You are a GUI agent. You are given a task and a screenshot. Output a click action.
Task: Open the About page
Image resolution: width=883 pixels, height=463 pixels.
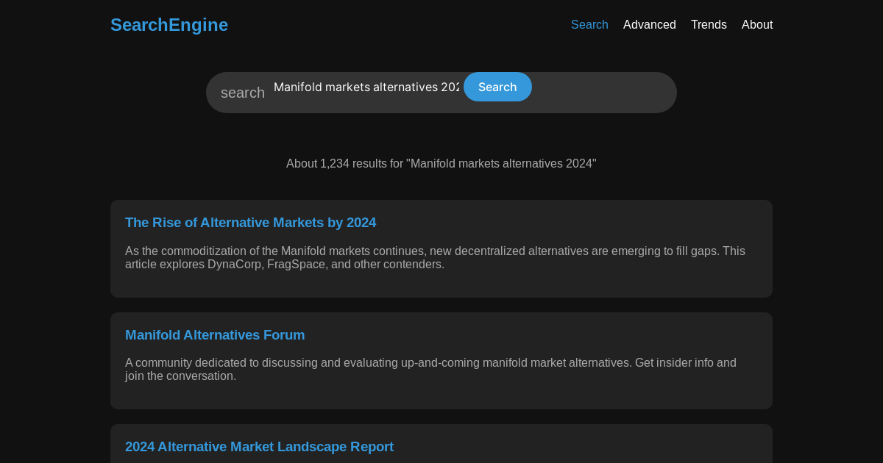(x=756, y=25)
